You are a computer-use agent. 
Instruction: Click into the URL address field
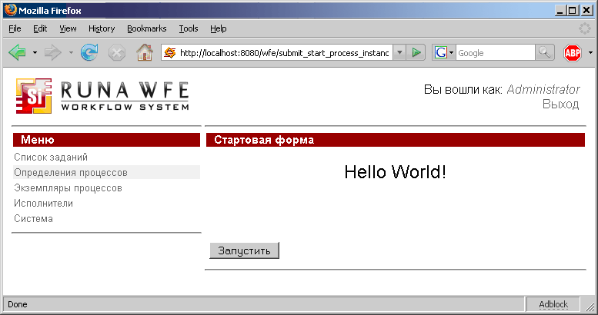(284, 52)
